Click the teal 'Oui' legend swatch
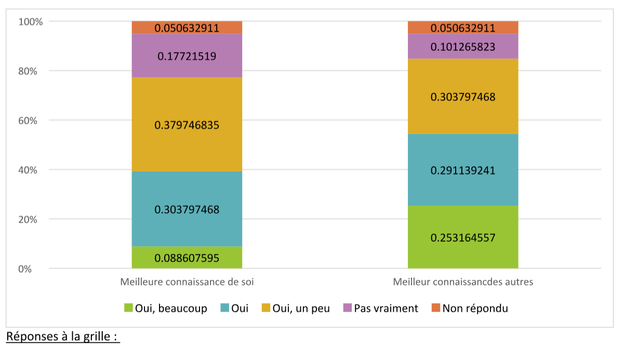Viewport: 624px width, 352px height. click(225, 308)
